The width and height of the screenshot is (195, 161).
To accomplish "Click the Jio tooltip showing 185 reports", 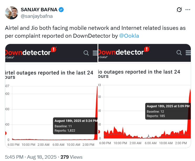I will [x=167, y=111].
